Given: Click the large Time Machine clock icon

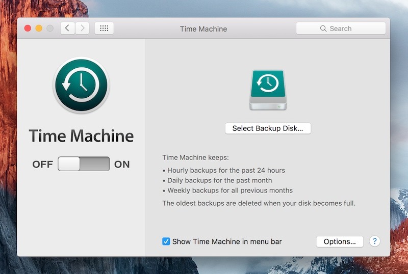Looking at the screenshot, I should (81, 86).
